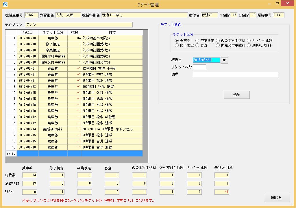Choose the 仮免交付手数料 option
296x208 pixels.
tap(218, 45)
